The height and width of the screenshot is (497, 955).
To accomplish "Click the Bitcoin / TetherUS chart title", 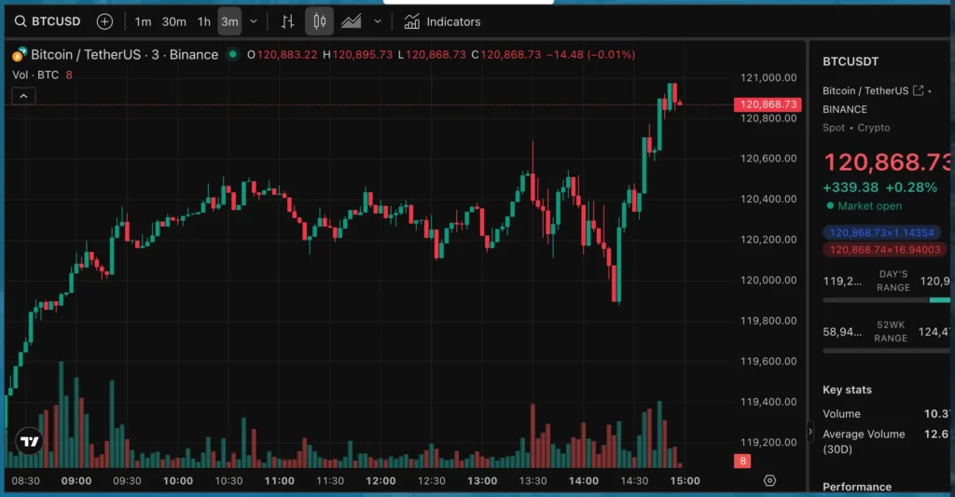I will pos(125,54).
